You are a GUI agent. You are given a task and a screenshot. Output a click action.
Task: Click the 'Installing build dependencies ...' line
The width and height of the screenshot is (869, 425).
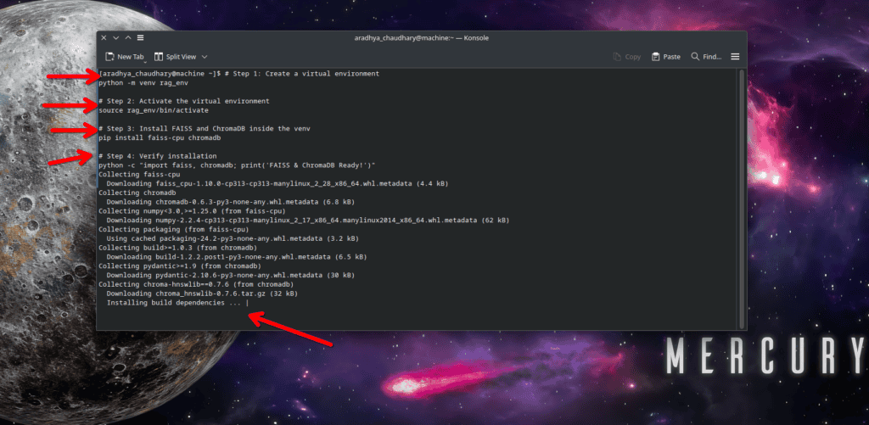click(x=176, y=303)
